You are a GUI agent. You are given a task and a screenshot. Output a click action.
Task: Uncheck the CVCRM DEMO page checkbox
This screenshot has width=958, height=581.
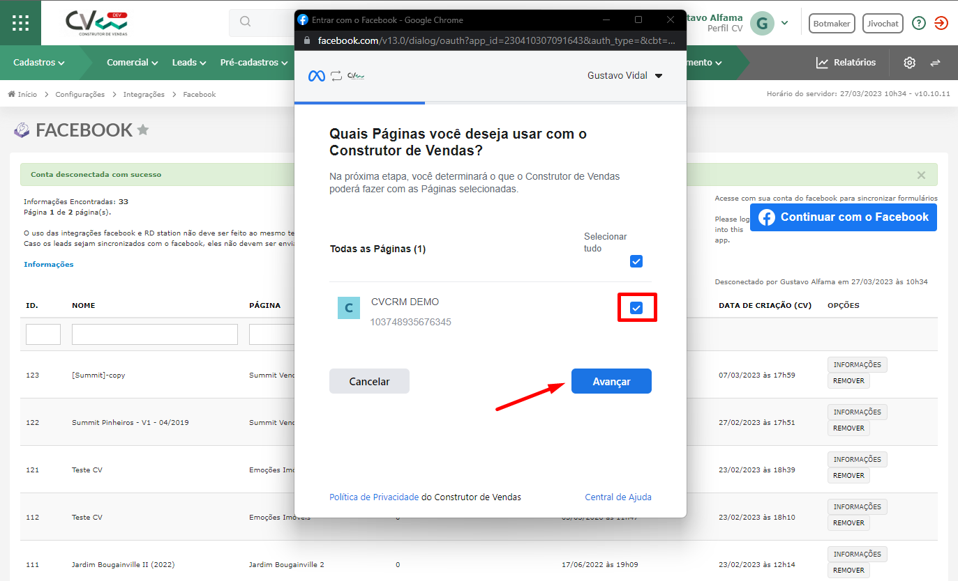click(x=636, y=308)
